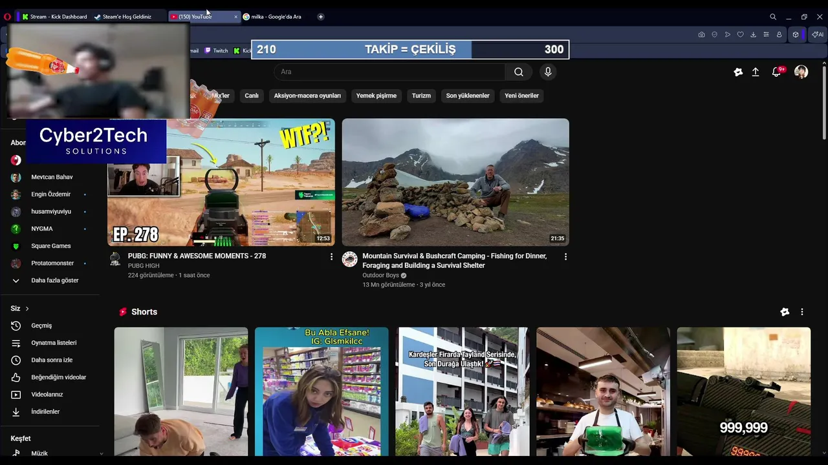Select Yemek pişirme filter chip
The width and height of the screenshot is (828, 465).
point(376,96)
